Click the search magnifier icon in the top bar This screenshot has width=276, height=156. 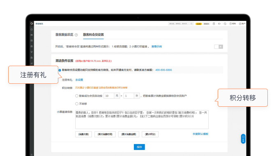pyautogui.click(x=191, y=24)
